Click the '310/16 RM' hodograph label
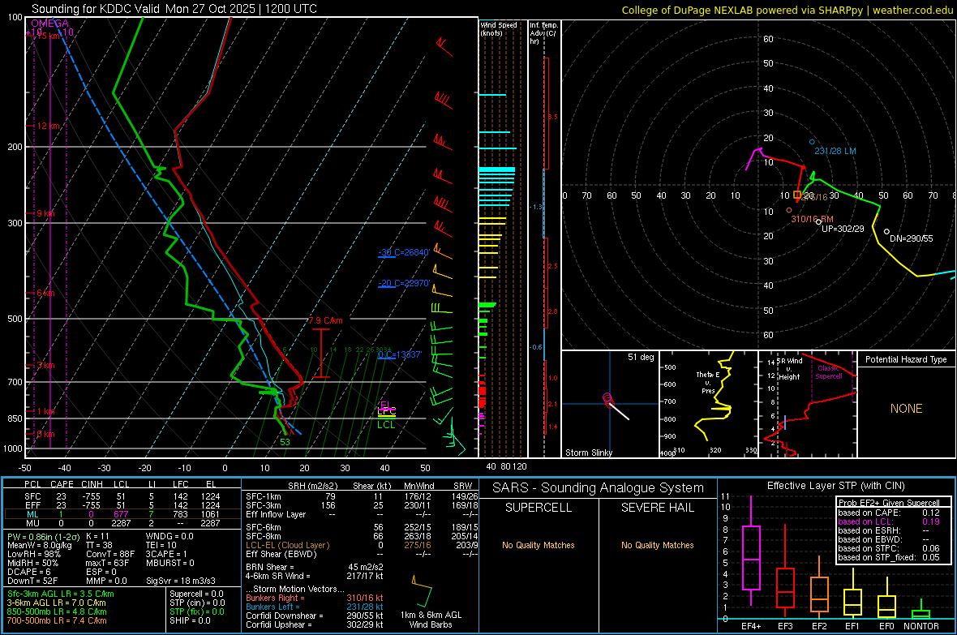 812,219
